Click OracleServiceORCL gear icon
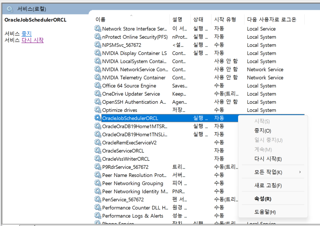320x226 pixels. 98,150
